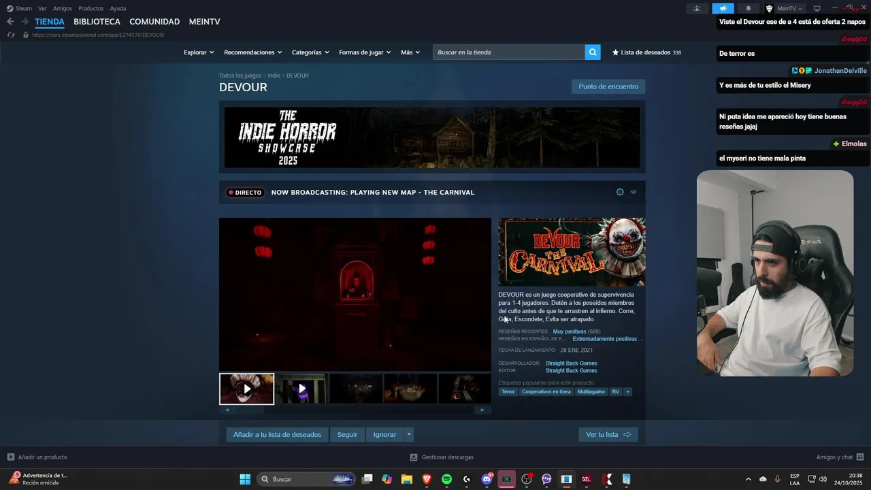Image resolution: width=871 pixels, height=490 pixels.
Task: Open the DZL app taskbar icon
Action: click(x=587, y=479)
